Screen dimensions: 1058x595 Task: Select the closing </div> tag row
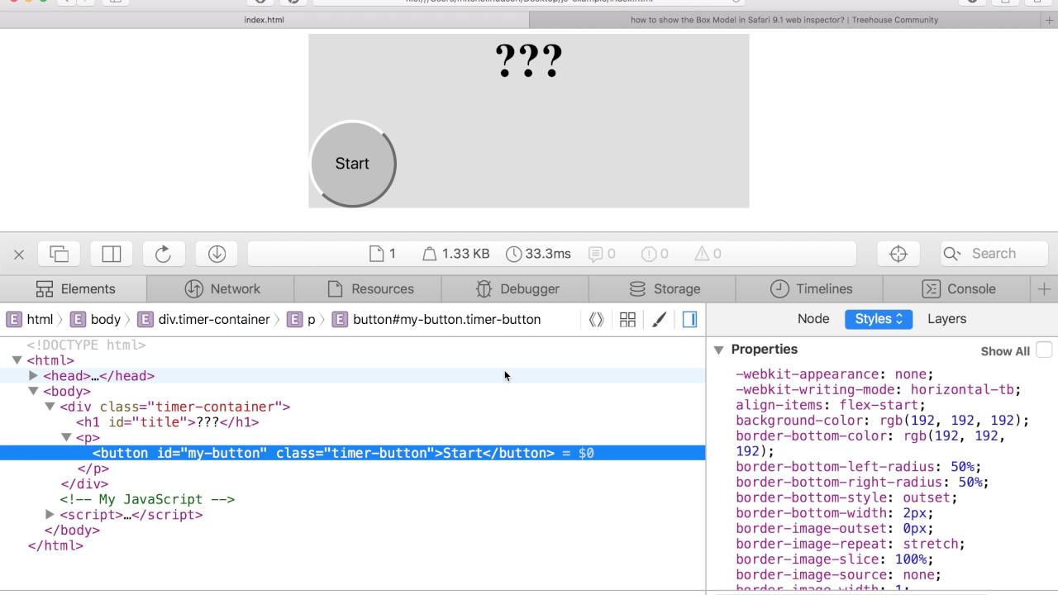(84, 484)
